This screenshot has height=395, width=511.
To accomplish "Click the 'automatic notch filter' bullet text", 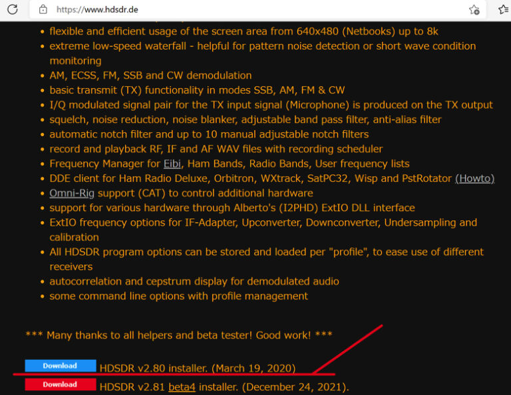I will (x=209, y=134).
